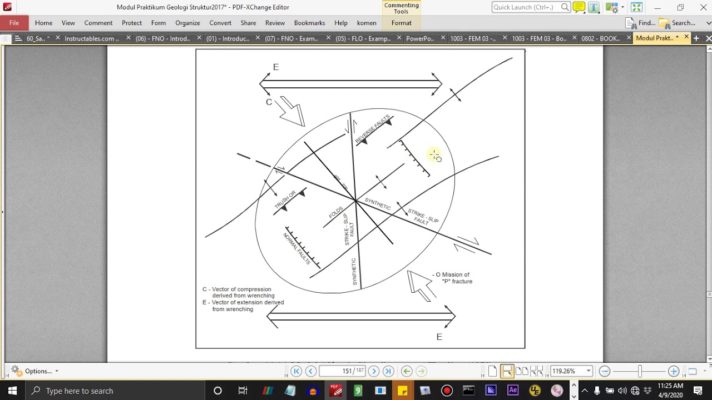Open the zoom level 119.26% dropdown
The width and height of the screenshot is (712, 400).
[589, 371]
